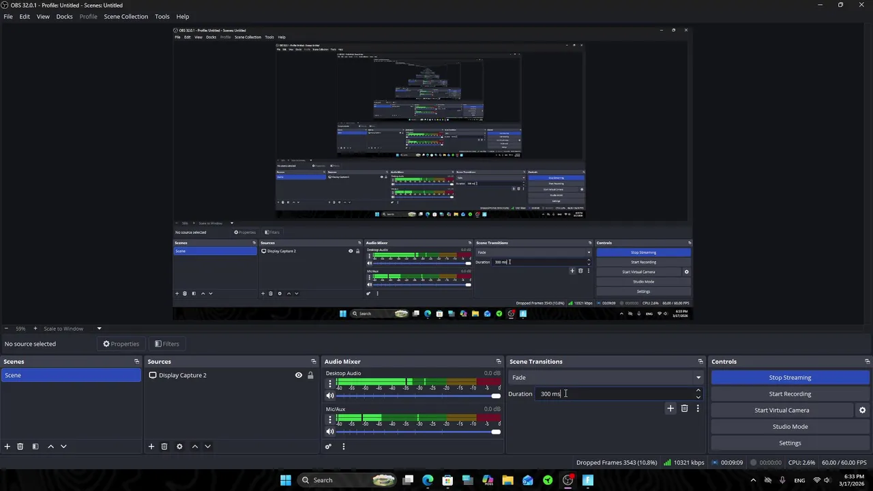Viewport: 873px width, 491px height.
Task: Float the Scene Transitions dock icon
Action: click(700, 361)
